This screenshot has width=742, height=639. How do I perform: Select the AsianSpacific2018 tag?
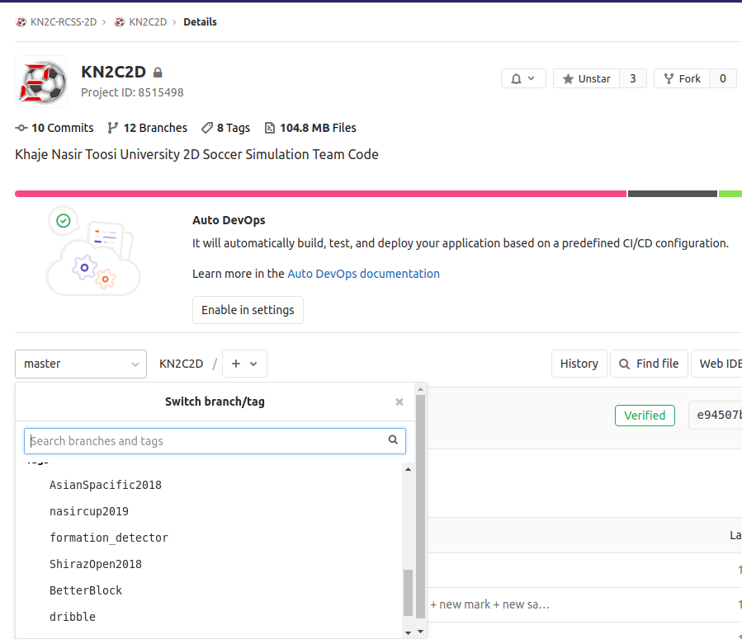click(x=106, y=485)
